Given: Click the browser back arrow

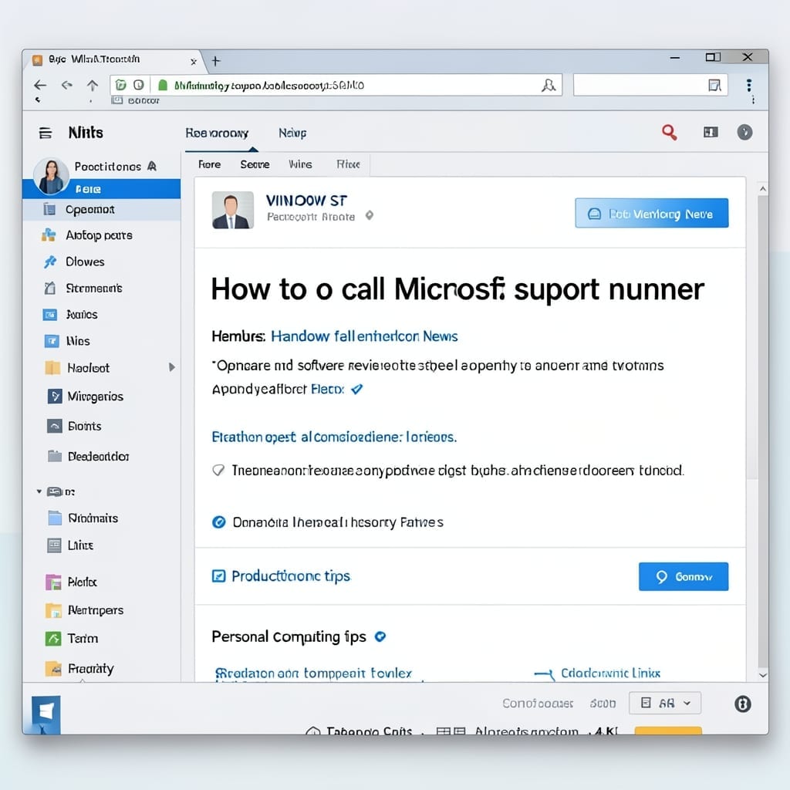Looking at the screenshot, I should point(40,85).
